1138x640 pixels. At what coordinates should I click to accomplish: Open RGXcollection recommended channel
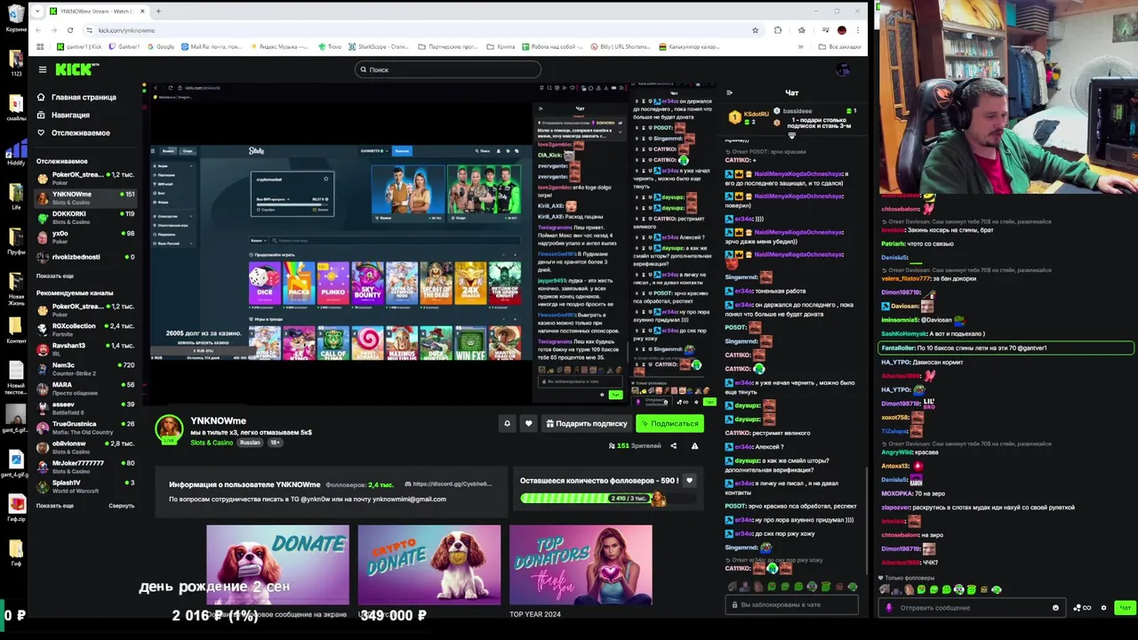(85, 329)
